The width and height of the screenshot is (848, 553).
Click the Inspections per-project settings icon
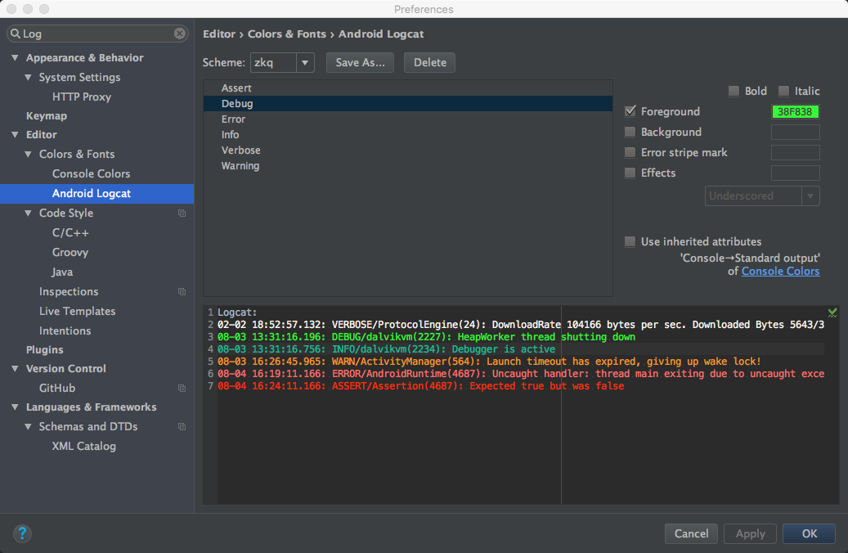pyautogui.click(x=182, y=292)
